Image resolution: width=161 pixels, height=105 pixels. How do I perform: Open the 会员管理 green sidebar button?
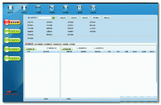click(12, 31)
